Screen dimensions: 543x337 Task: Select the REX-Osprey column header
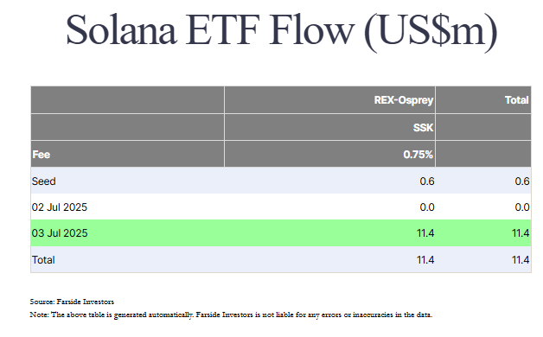pyautogui.click(x=404, y=100)
